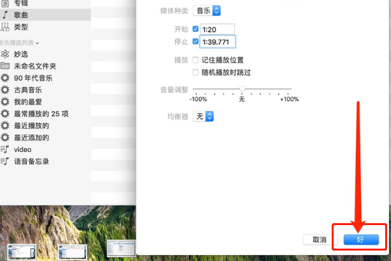The height and width of the screenshot is (261, 391).
Task: Enable 记住播放位置 checkbox
Action: 195,60
